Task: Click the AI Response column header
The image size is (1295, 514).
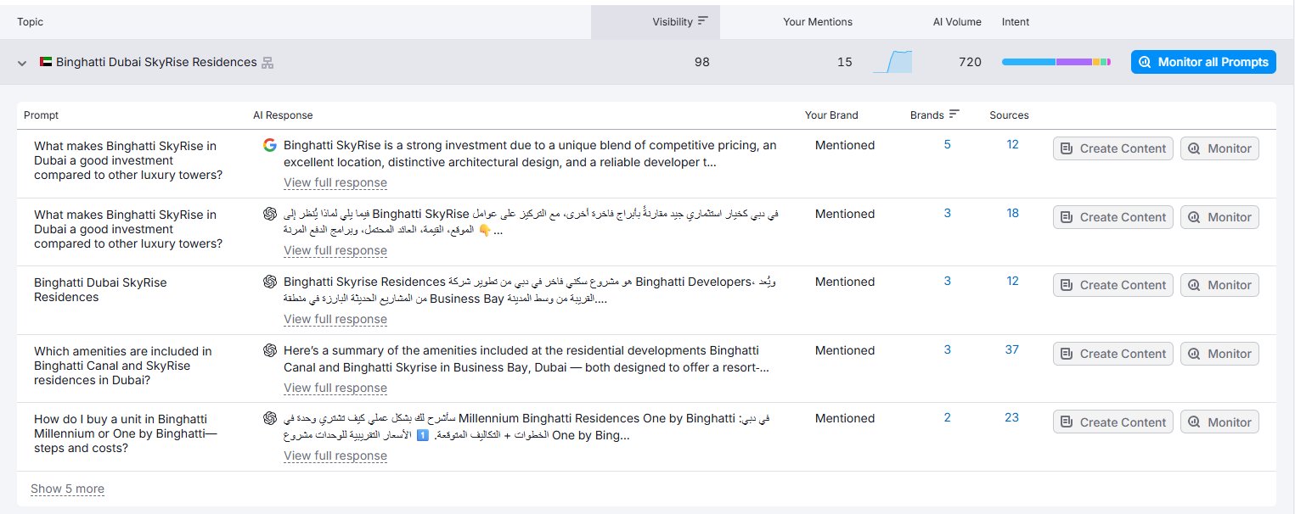Action: (283, 115)
